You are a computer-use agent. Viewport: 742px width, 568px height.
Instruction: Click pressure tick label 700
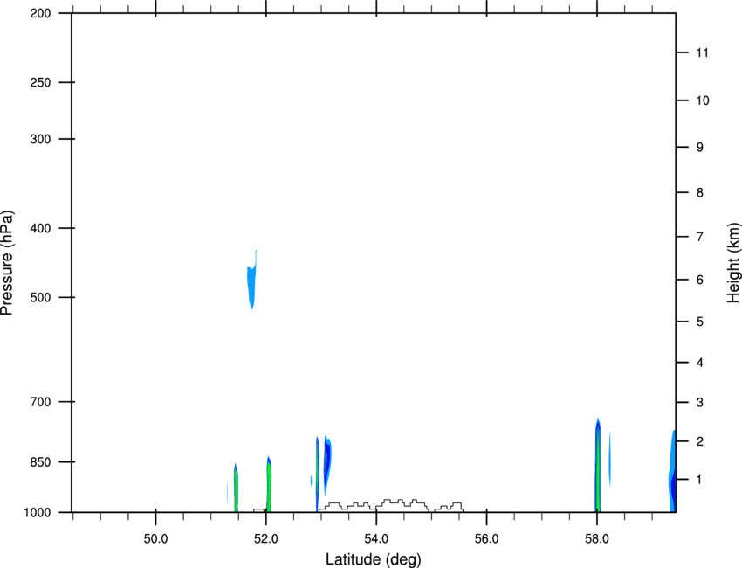click(x=40, y=402)
